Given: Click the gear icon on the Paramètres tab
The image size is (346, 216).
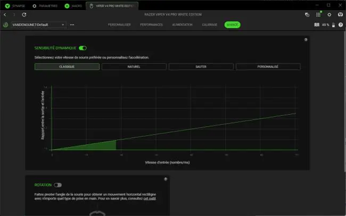Looking at the screenshot, I should (35, 6).
